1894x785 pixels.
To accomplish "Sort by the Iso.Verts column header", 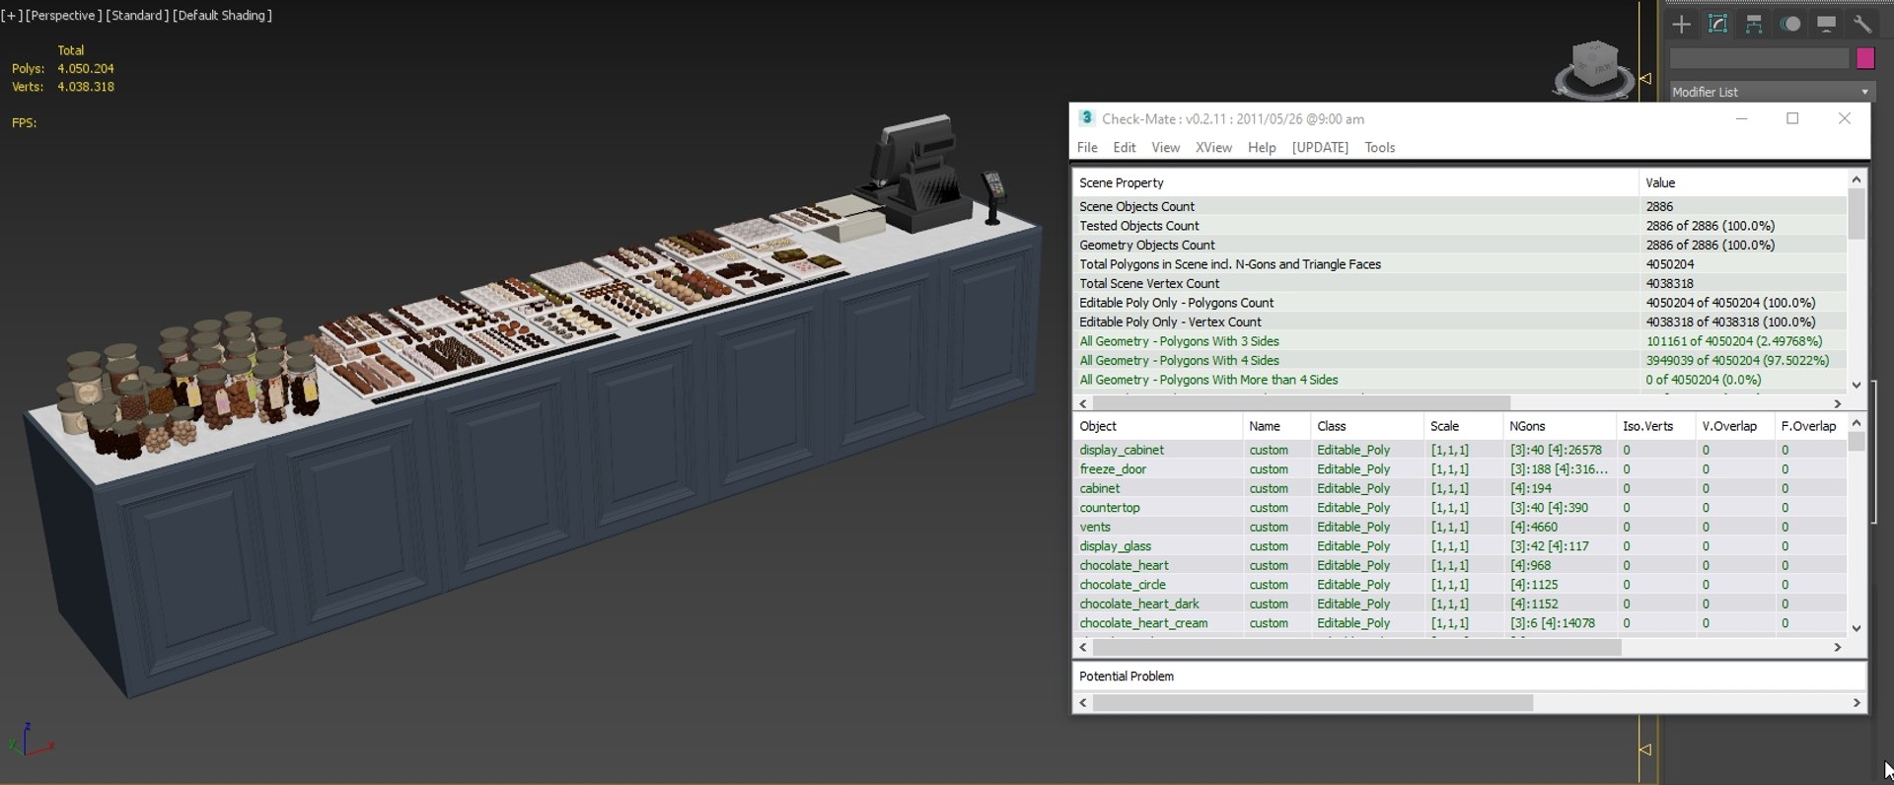I will (1656, 426).
